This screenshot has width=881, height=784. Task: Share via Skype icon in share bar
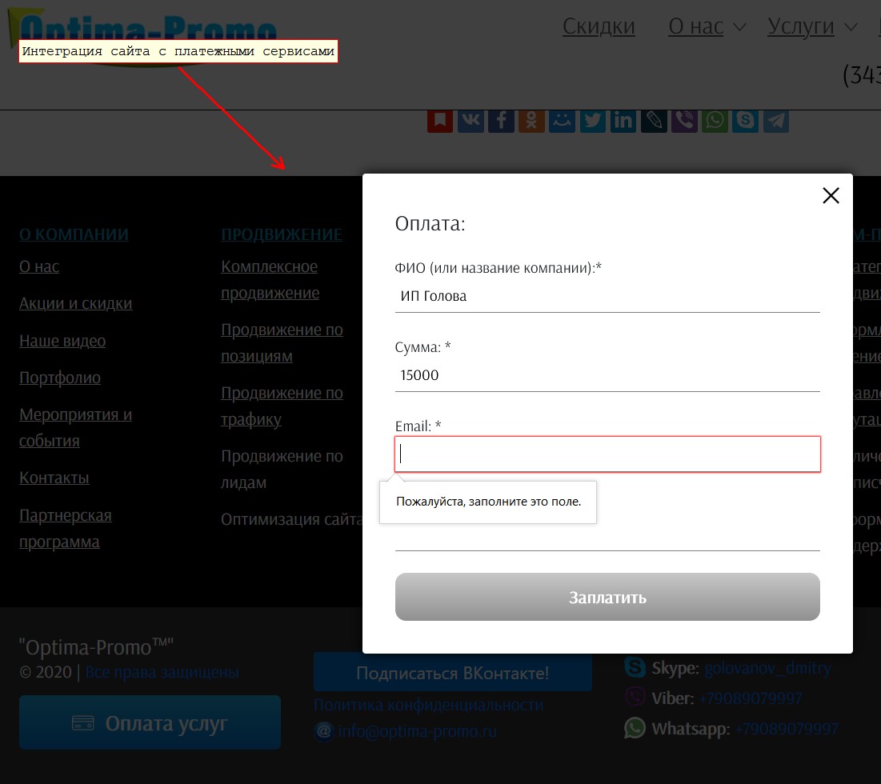point(746,120)
